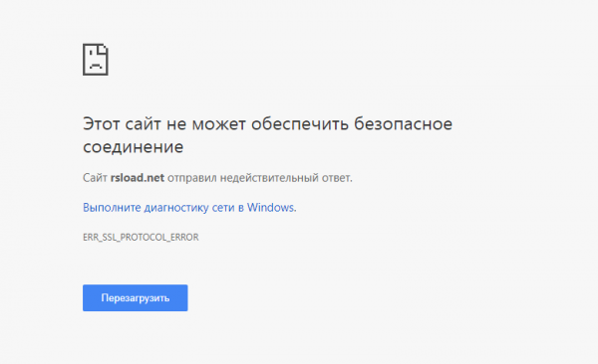Click the word недействительный in the description
Image resolution: width=598 pixels, height=364 pixels.
[269, 178]
